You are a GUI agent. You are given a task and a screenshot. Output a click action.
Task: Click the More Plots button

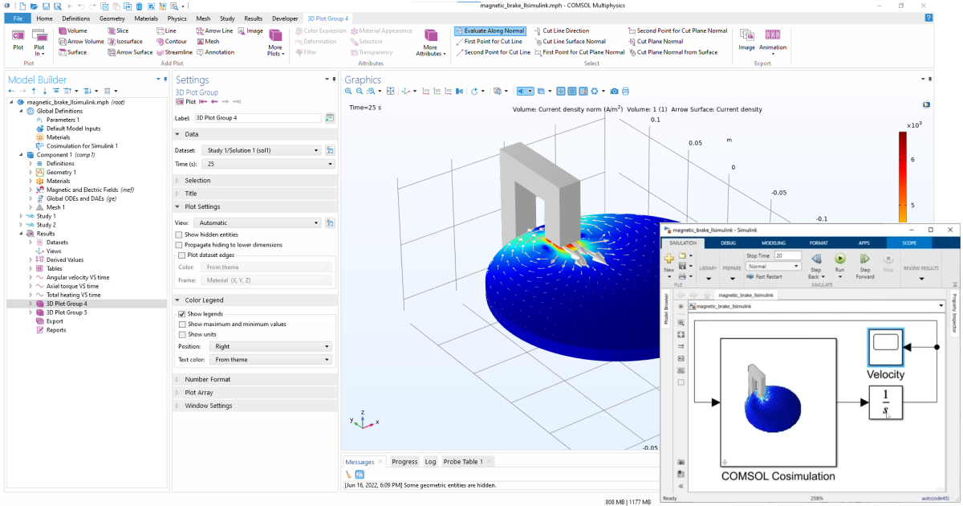[x=275, y=41]
